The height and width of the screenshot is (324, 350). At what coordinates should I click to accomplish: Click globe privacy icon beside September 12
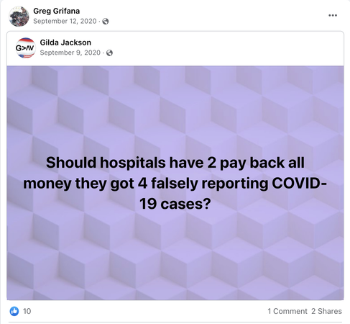[x=106, y=22]
